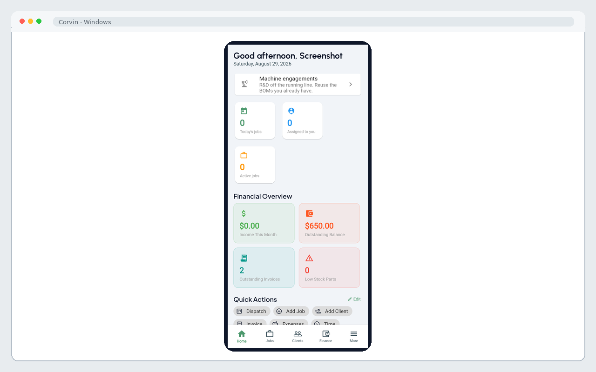This screenshot has width=596, height=372.
Task: Open the $650.00 Outstanding Balance card
Action: tap(329, 223)
